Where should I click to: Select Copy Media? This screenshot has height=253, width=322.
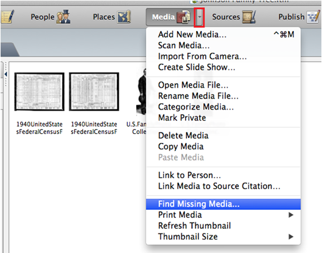coord(223,147)
